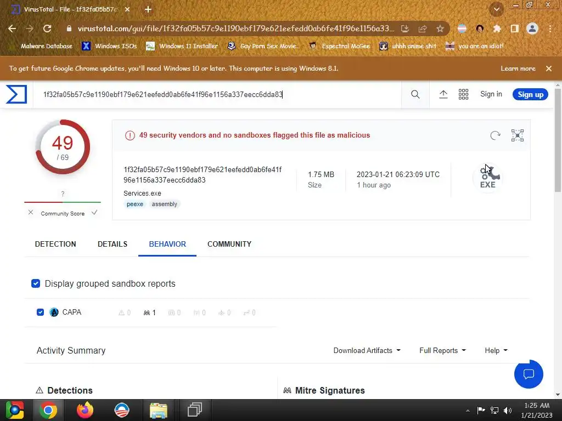This screenshot has width=562, height=421.
Task: Open the file relations graph icon
Action: coord(517,135)
